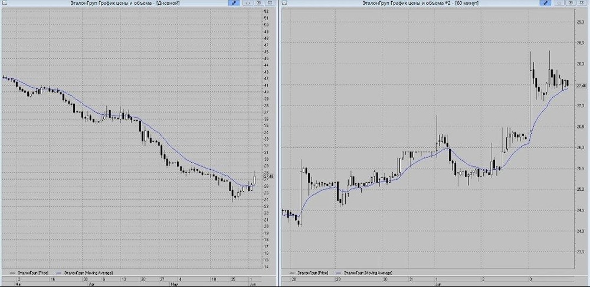
Task: Click the [Price] legend entry in the 60-minute chart
Action: pyautogui.click(x=309, y=272)
